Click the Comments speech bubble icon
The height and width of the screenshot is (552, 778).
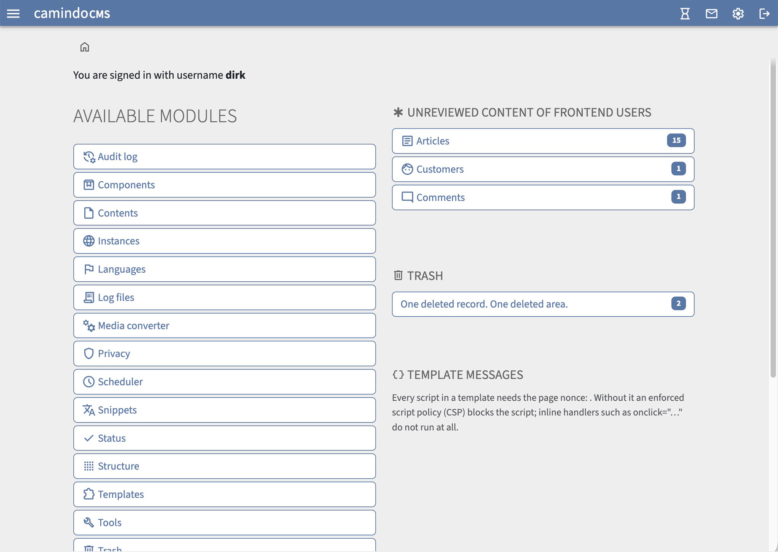407,197
